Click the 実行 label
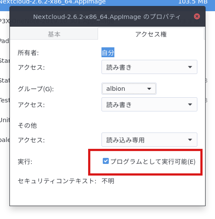This screenshot has height=219, width=215. [x=25, y=162]
